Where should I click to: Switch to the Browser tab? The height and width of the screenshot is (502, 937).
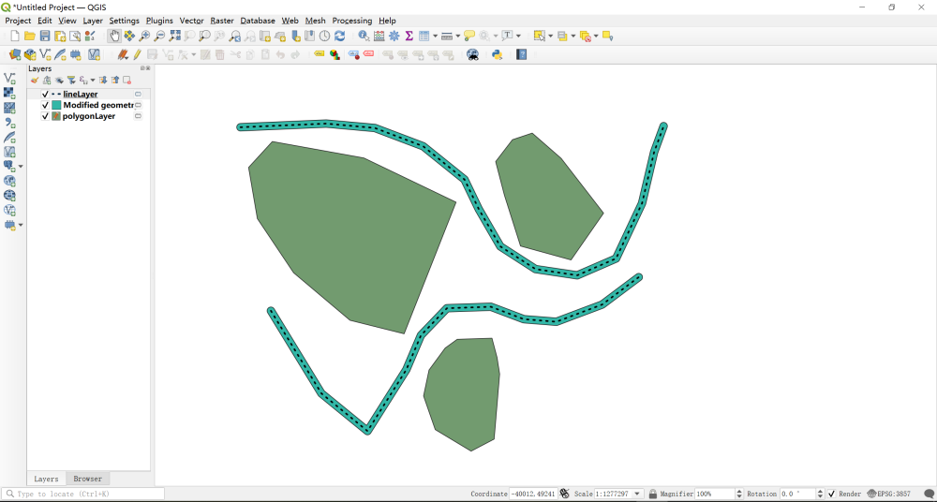(88, 479)
